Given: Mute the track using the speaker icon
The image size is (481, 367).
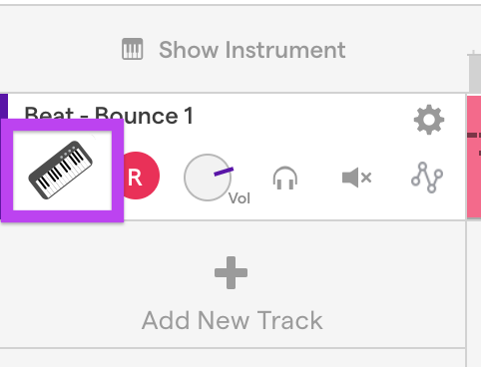Looking at the screenshot, I should pos(356,178).
